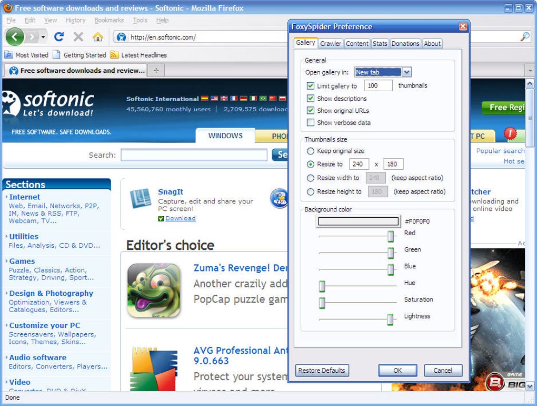The width and height of the screenshot is (537, 406).
Task: Click Cancel in the preference dialog
Action: point(443,370)
